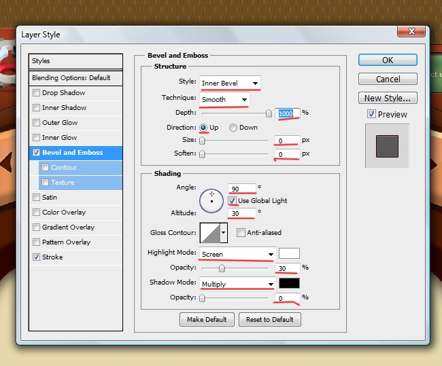Click the New Style... button

tap(388, 98)
